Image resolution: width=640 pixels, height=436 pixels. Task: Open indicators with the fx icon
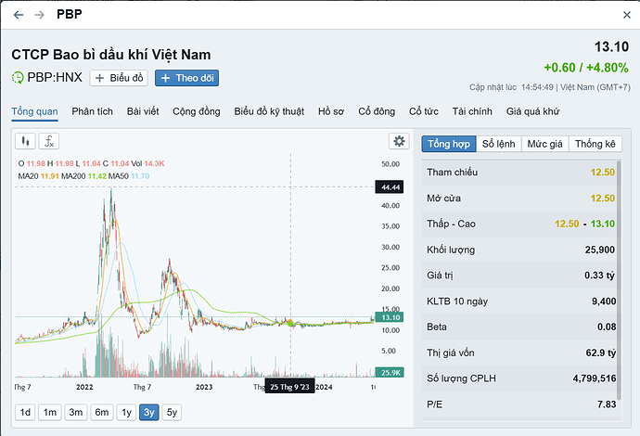click(49, 141)
